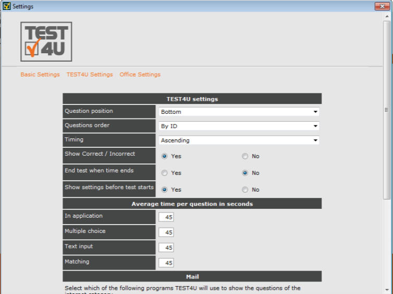Screen dimensions: 393x294
Task: Click the 'Show settings before test starts' label
Action: coord(109,187)
